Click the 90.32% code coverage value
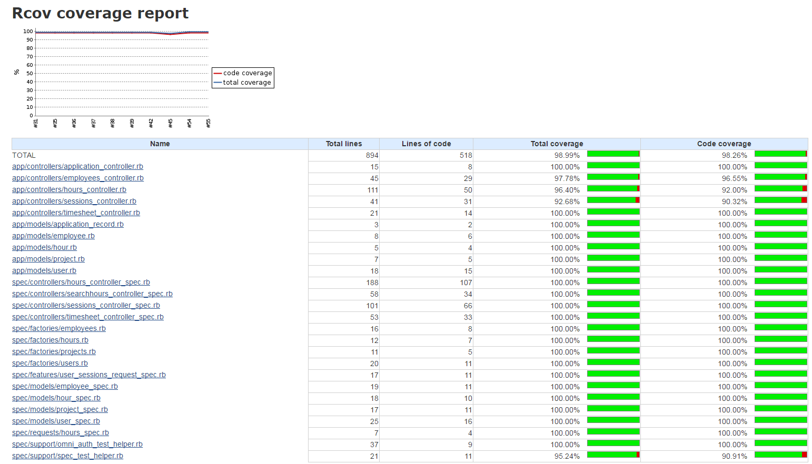The height and width of the screenshot is (464, 812). 734,201
